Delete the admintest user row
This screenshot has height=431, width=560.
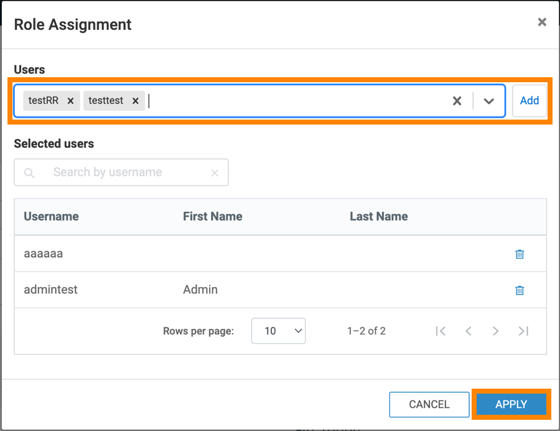(x=520, y=290)
